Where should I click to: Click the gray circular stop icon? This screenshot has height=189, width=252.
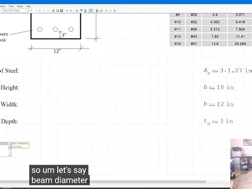(101, 11)
